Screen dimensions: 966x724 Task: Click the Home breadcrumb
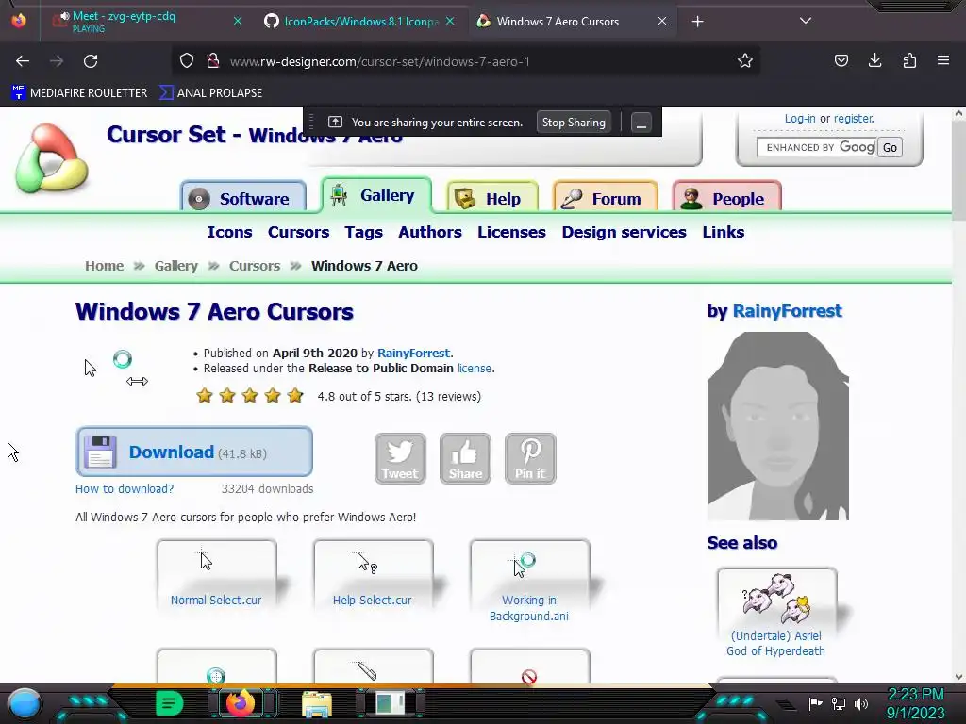pyautogui.click(x=104, y=266)
